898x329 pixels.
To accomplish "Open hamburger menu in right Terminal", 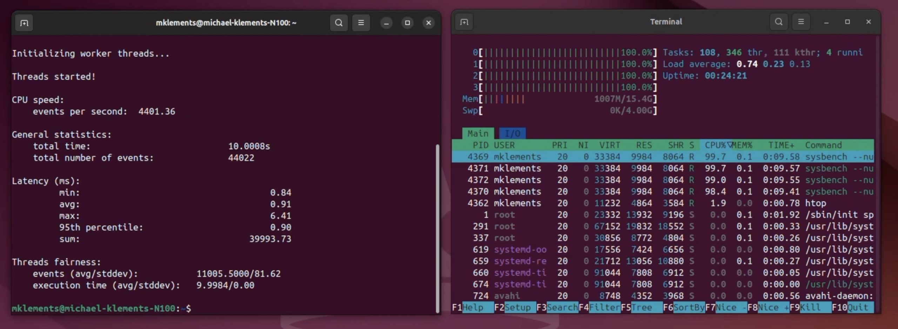I will [x=801, y=22].
